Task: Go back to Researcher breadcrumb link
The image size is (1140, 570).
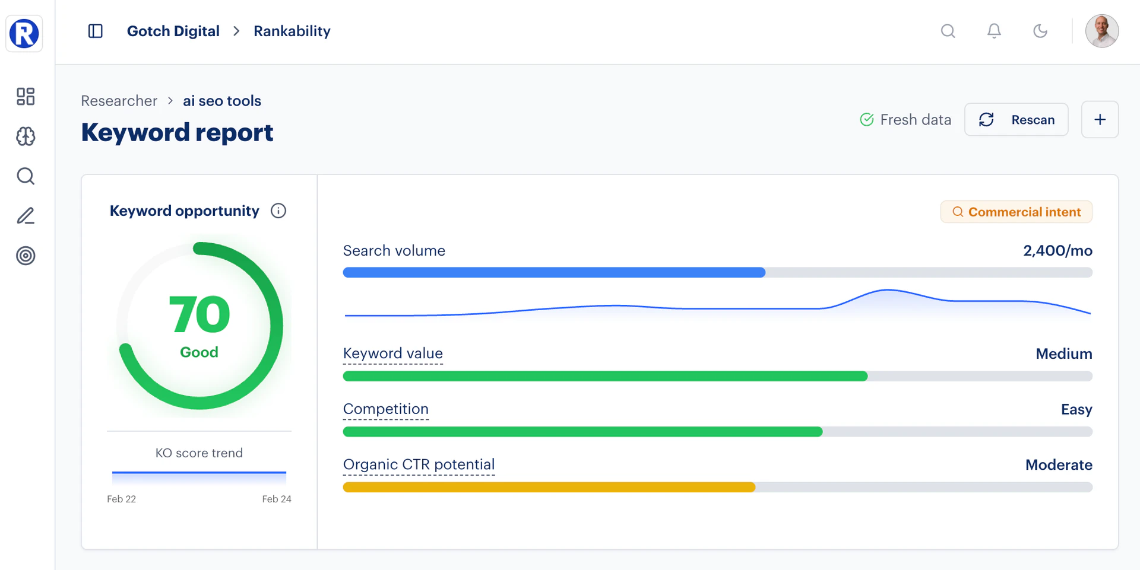Action: [119, 101]
